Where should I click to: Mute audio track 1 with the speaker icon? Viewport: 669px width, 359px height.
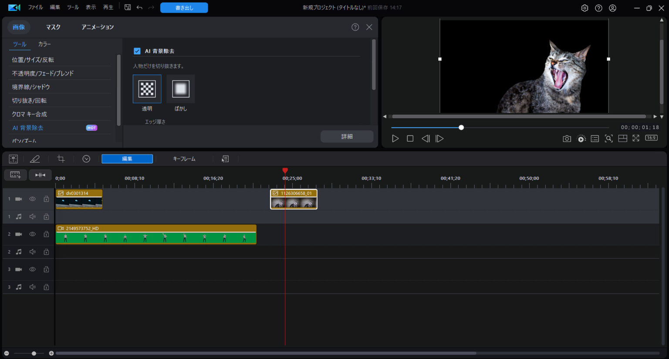pyautogui.click(x=32, y=216)
